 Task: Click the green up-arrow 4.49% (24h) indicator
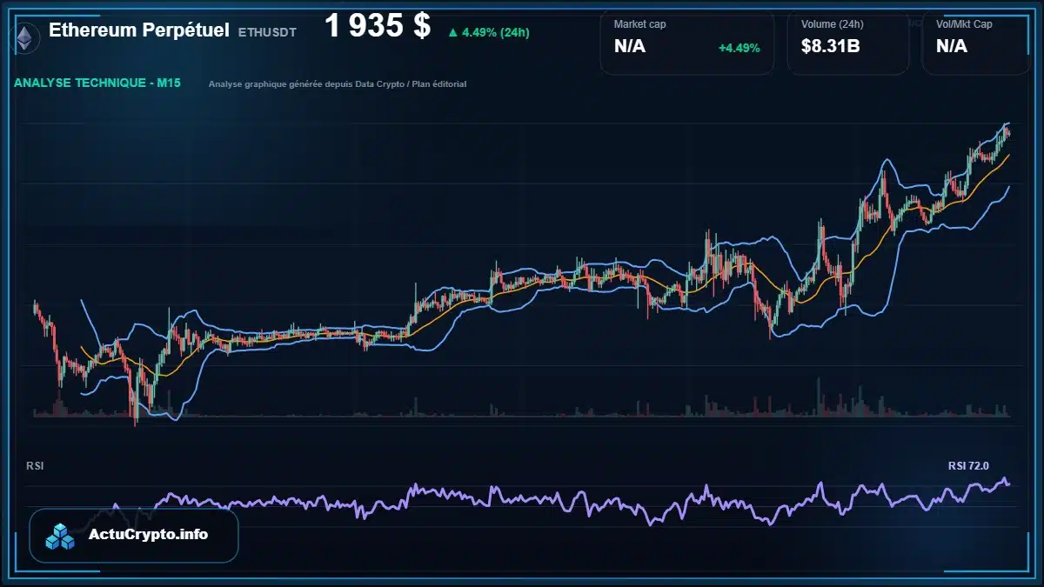coord(488,33)
